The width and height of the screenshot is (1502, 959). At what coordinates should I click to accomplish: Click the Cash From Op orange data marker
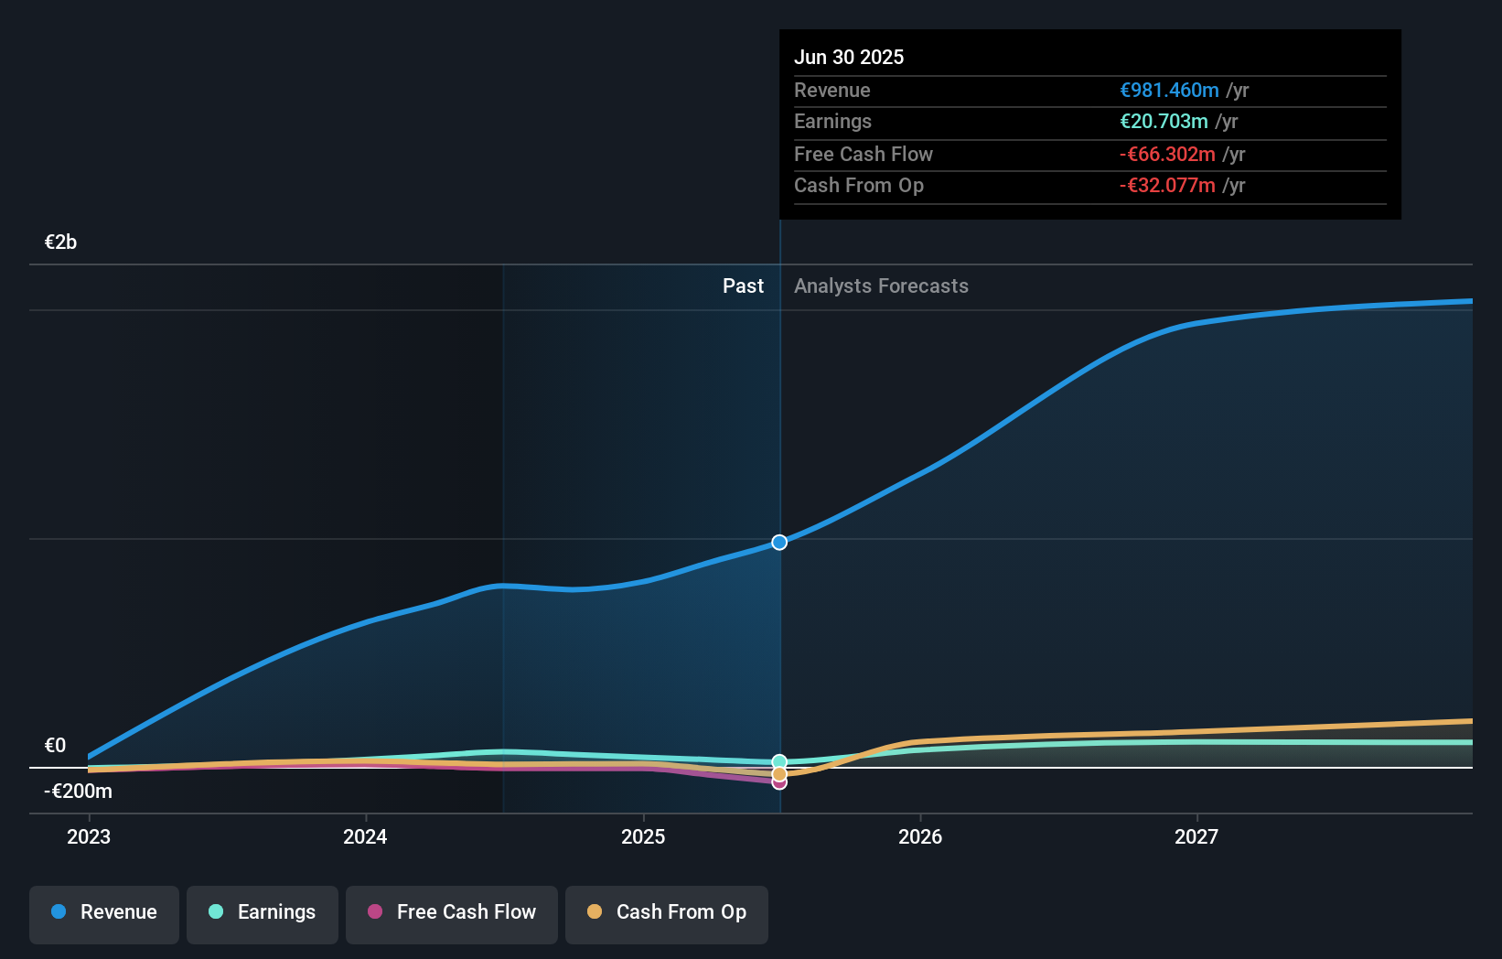(x=779, y=774)
